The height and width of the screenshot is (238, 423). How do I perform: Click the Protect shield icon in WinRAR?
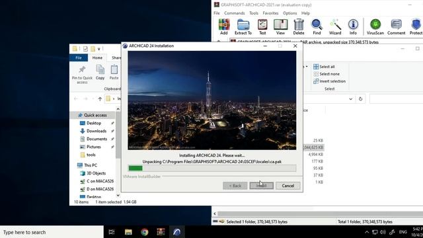(x=416, y=26)
